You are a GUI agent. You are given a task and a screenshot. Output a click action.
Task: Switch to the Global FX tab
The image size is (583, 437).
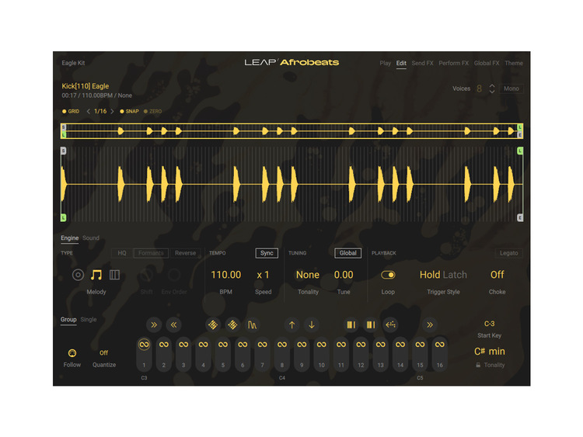pos(487,63)
